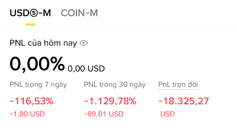Screen dimensions: 237x133
Task: Click the -116,53% seven-day percentage
Action: tap(31, 101)
